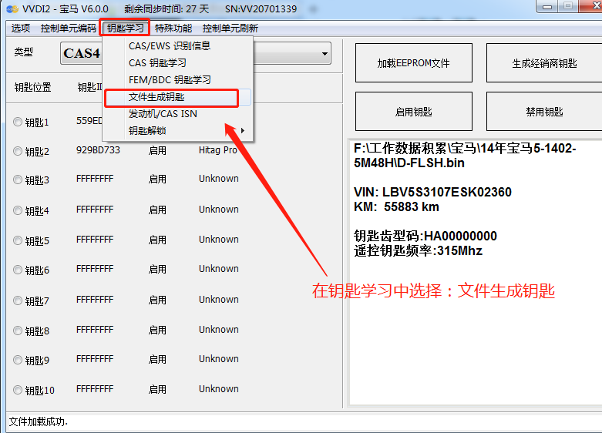The height and width of the screenshot is (433, 602).
Task: Open the 选项 menu
Action: click(20, 28)
